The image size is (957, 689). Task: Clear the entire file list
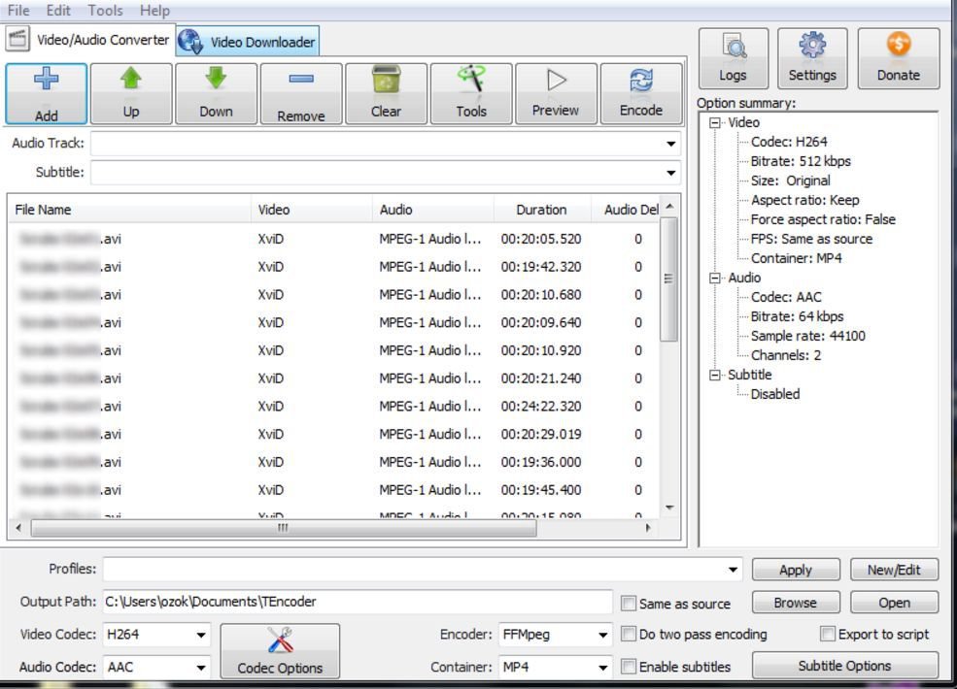point(386,92)
